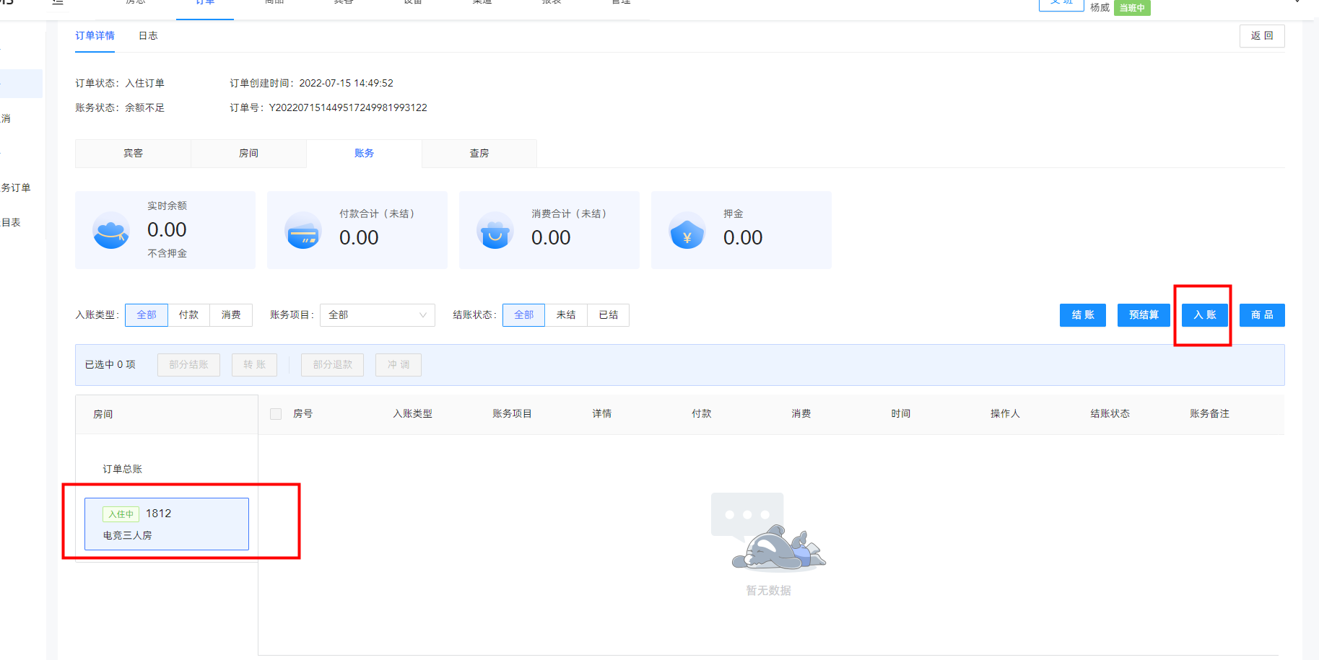This screenshot has width=1319, height=660.
Task: Click the 详情 column header
Action: tap(602, 414)
